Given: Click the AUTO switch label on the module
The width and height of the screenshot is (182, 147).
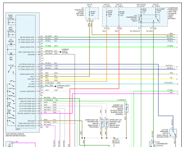Looking at the screenshot, I should [11, 88].
